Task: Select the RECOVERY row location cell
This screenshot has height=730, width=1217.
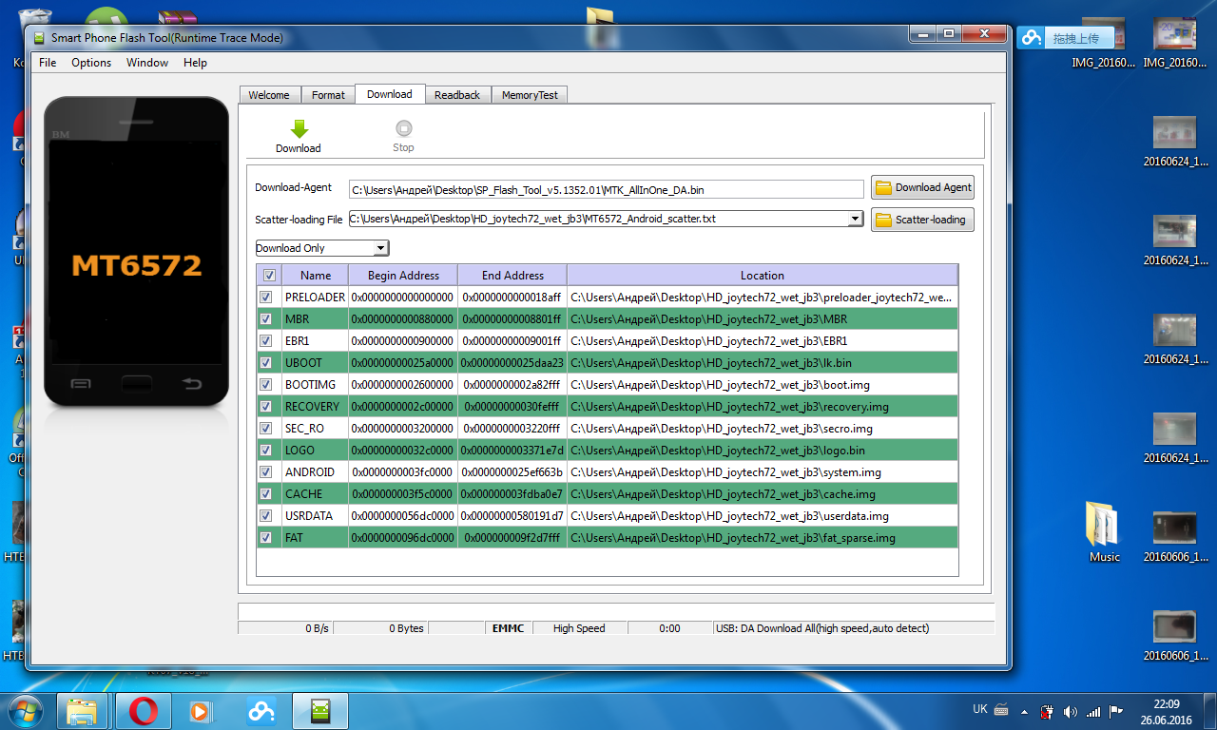Action: pyautogui.click(x=763, y=407)
